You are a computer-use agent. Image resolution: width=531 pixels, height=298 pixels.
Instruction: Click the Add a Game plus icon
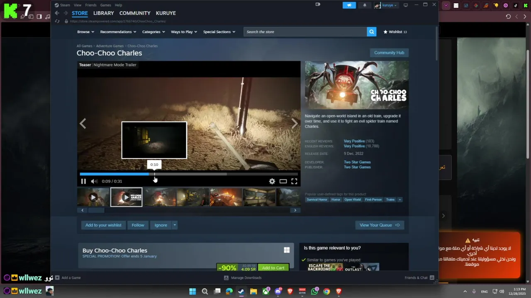(57, 278)
